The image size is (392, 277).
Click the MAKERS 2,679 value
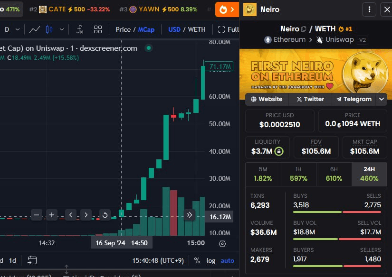[260, 259]
